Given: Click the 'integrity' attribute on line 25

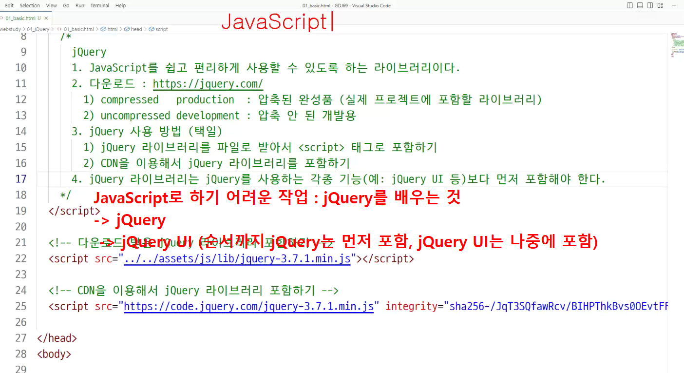Looking at the screenshot, I should coord(411,306).
